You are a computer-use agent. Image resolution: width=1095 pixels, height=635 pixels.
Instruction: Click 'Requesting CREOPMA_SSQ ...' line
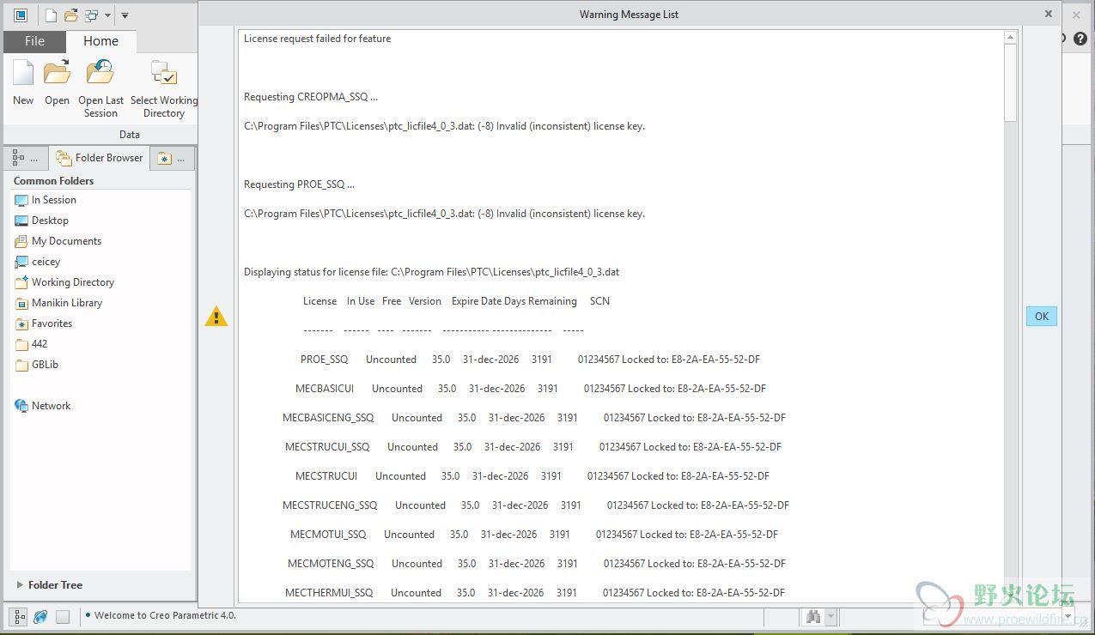pyautogui.click(x=311, y=97)
